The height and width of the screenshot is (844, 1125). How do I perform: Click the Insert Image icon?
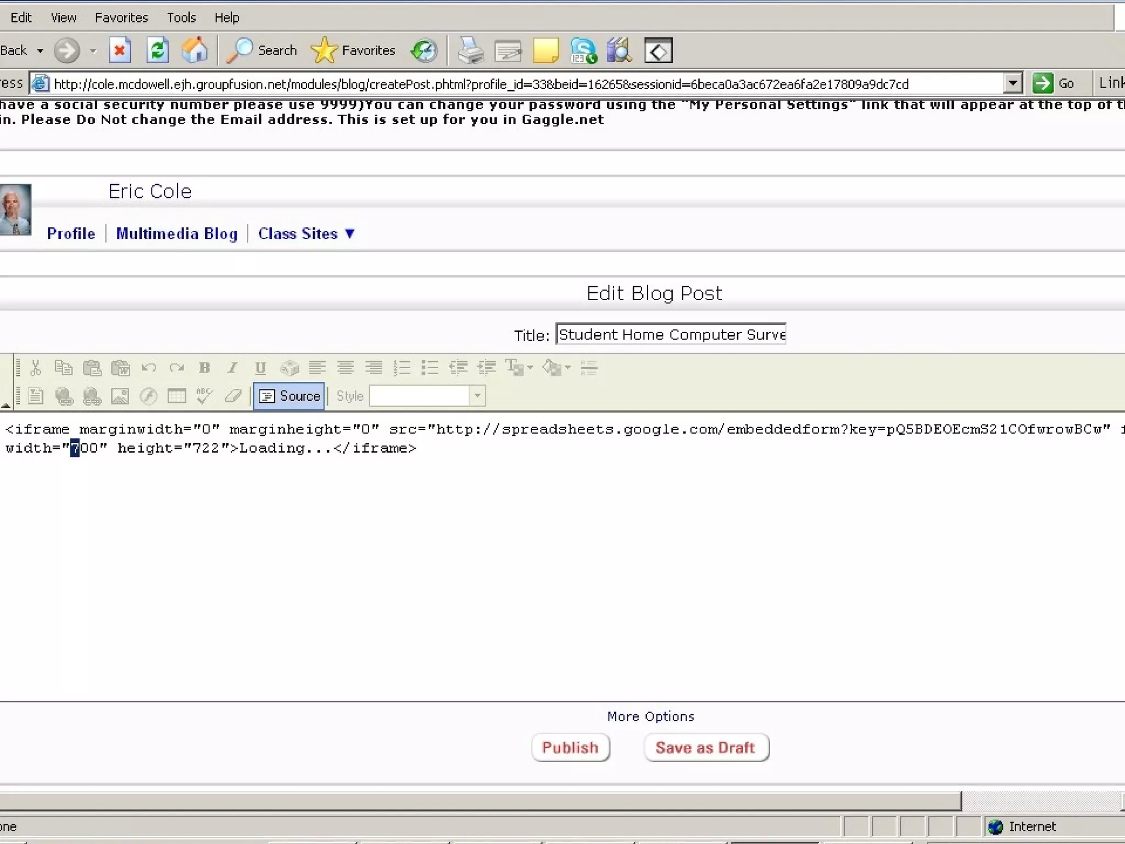click(120, 396)
